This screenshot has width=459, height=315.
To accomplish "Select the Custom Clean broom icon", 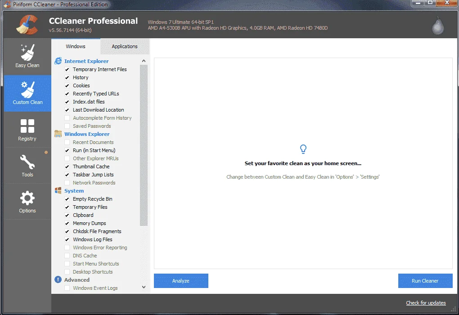I will [x=28, y=90].
